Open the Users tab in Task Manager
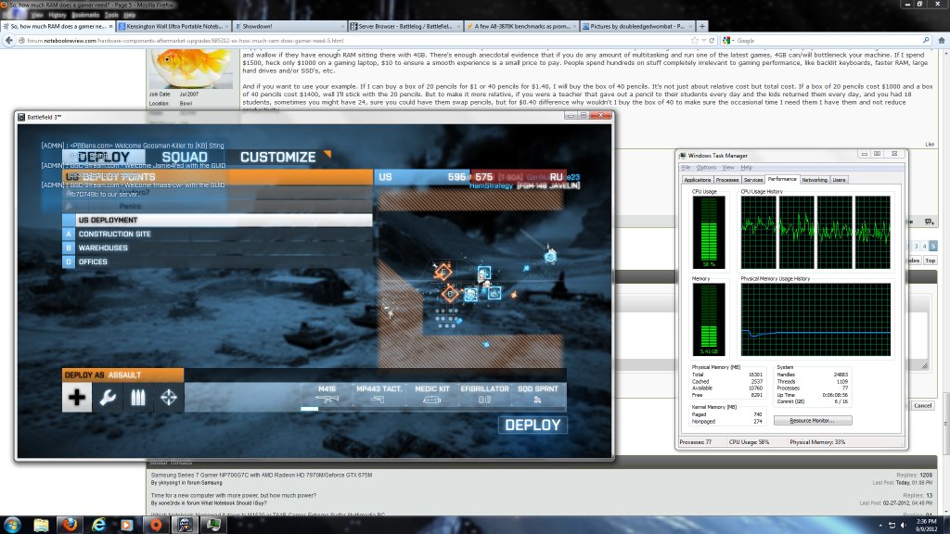Screen dimensions: 950x534 839,180
